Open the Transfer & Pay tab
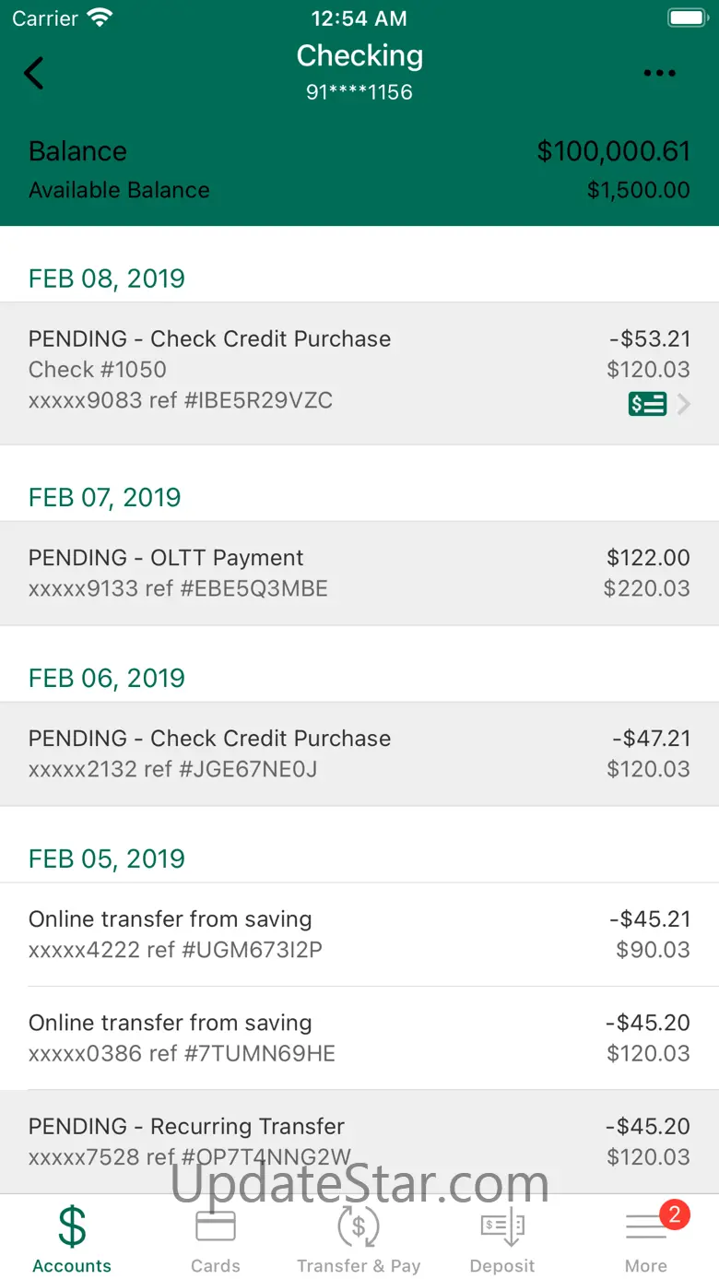This screenshot has width=719, height=1279. (359, 1238)
